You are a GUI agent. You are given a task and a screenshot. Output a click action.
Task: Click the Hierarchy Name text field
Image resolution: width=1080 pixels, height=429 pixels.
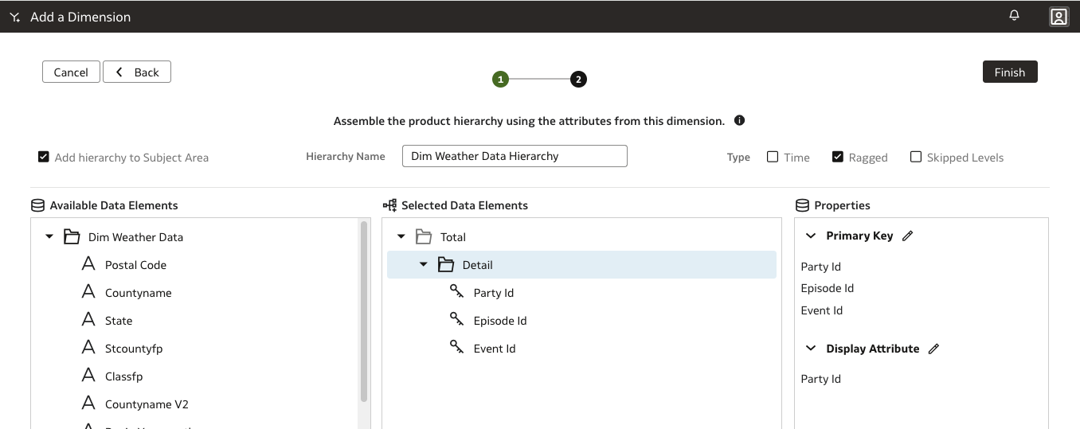[515, 156]
